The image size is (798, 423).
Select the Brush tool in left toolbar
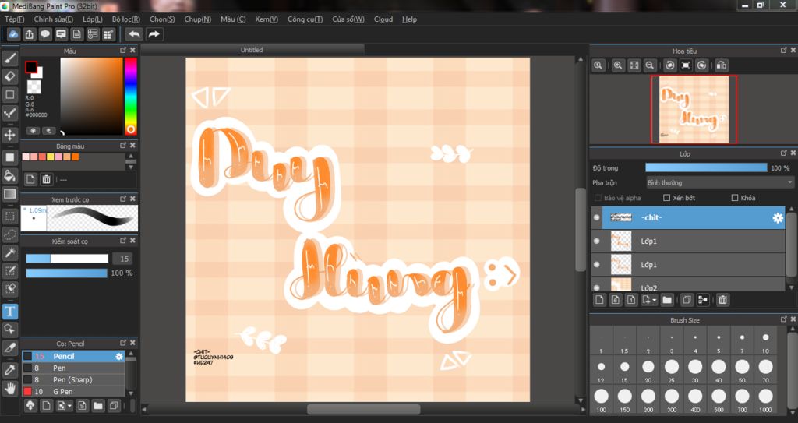9,58
